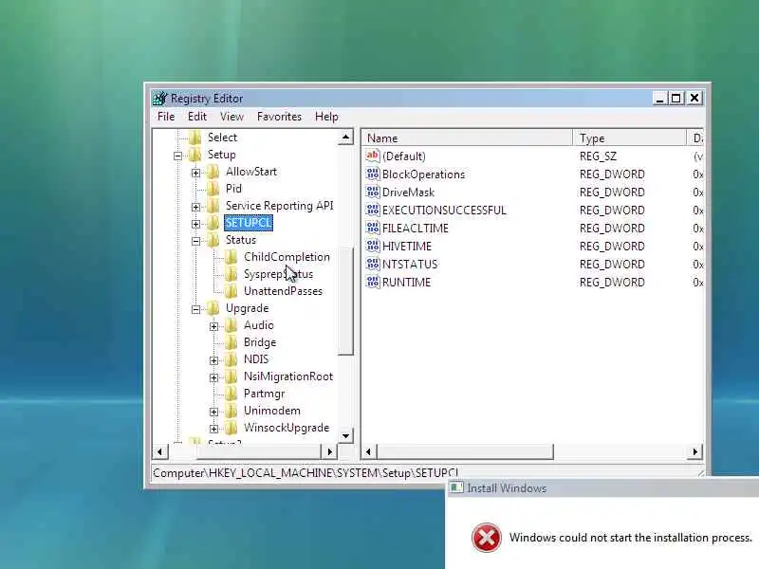The width and height of the screenshot is (759, 569).
Task: Click the tree pane scroll right arrow
Action: tap(329, 452)
